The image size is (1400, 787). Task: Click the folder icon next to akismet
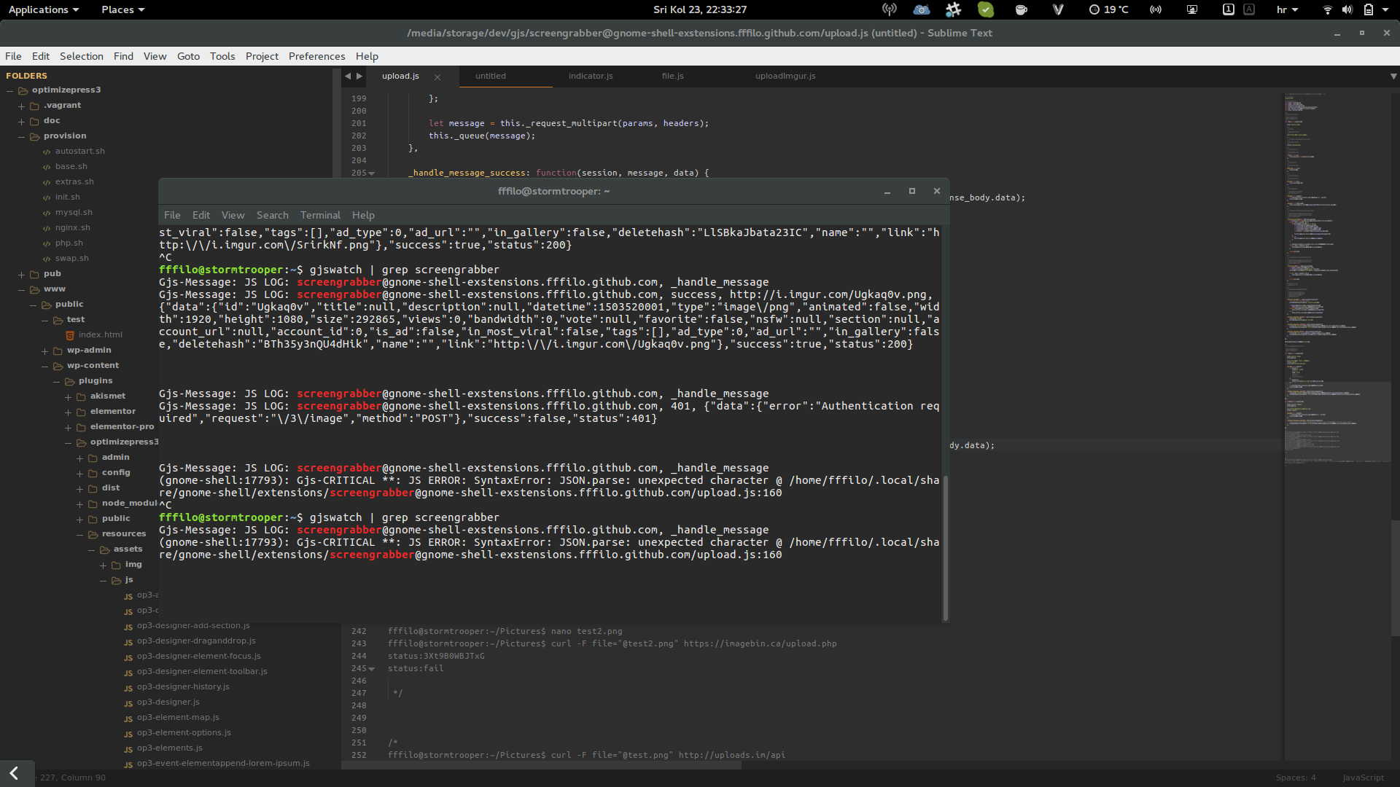(82, 396)
